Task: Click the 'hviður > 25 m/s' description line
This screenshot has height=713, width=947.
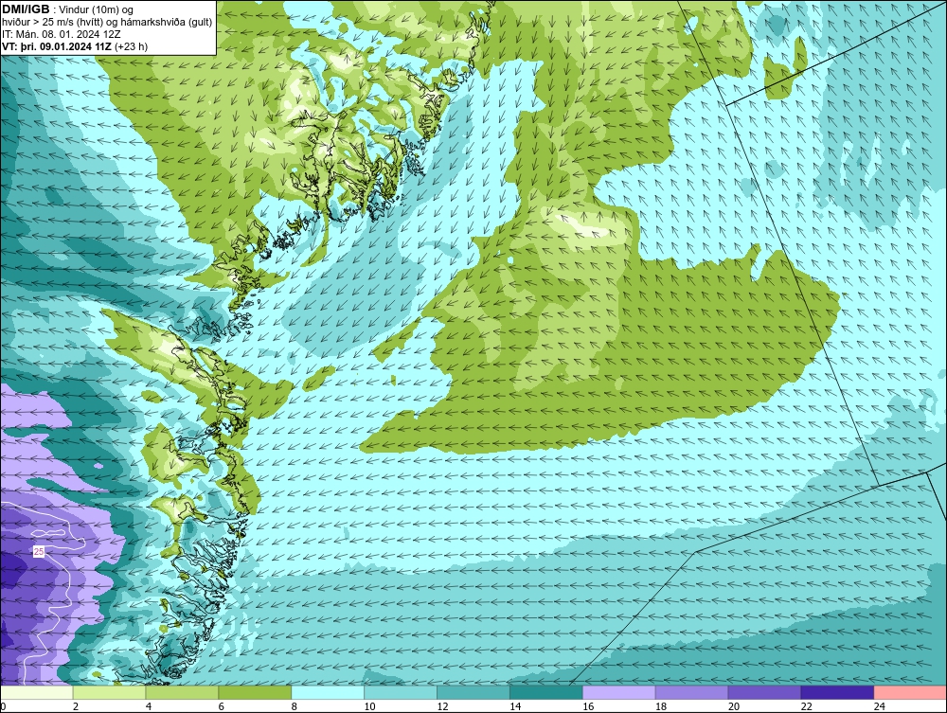Action: pyautogui.click(x=107, y=22)
